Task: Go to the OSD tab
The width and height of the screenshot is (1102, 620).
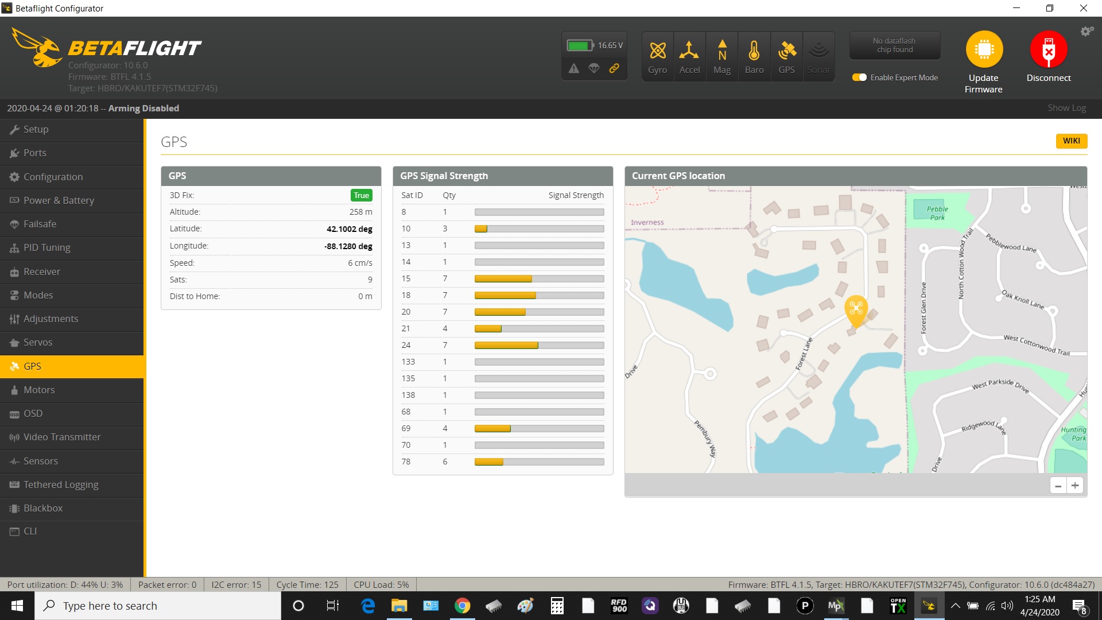Action: (72, 413)
